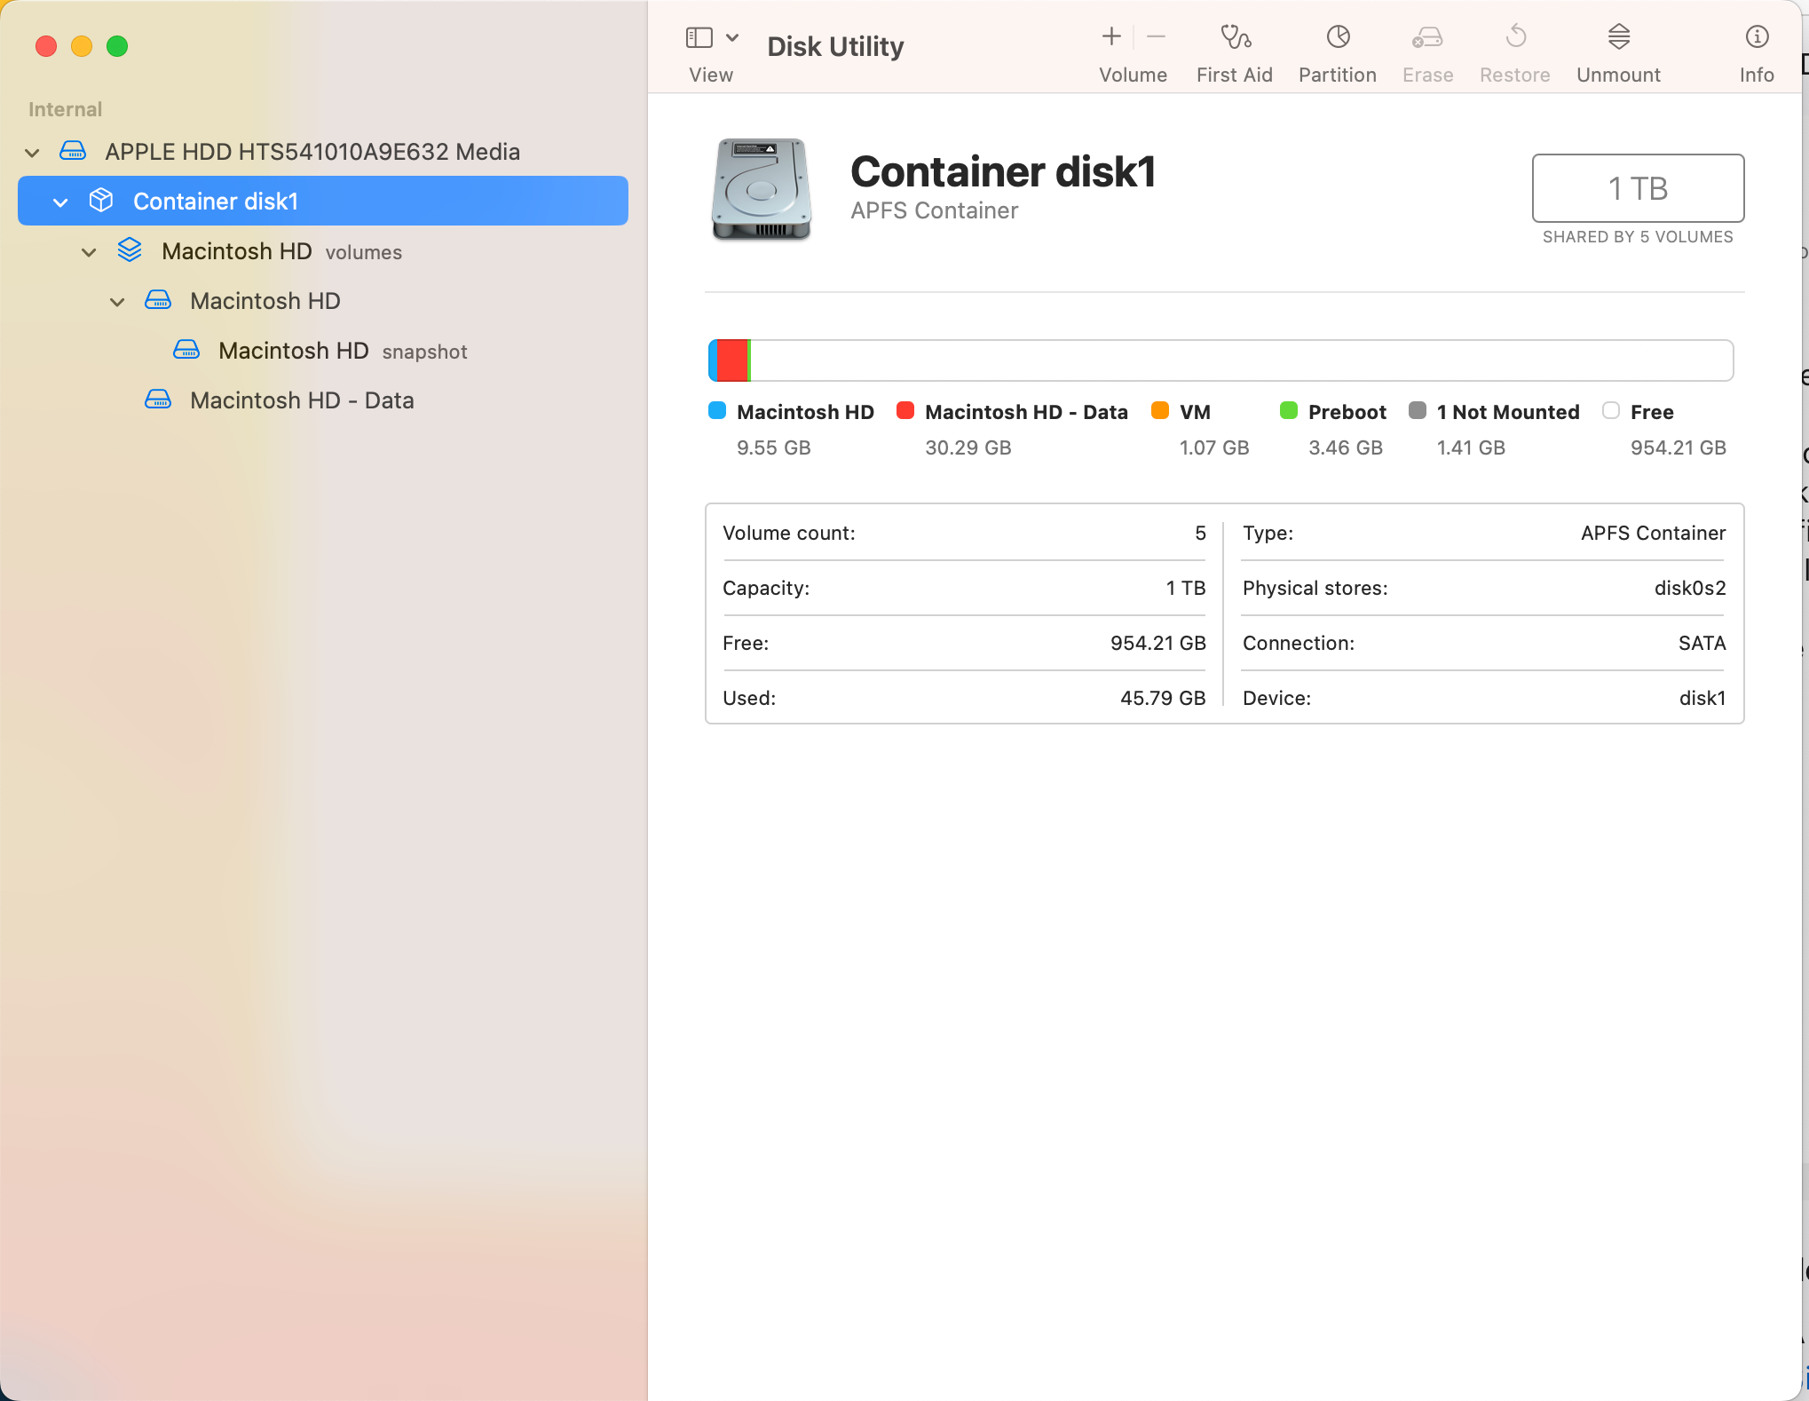The image size is (1809, 1401).
Task: Click the Internal sidebar section header
Action: 65,109
